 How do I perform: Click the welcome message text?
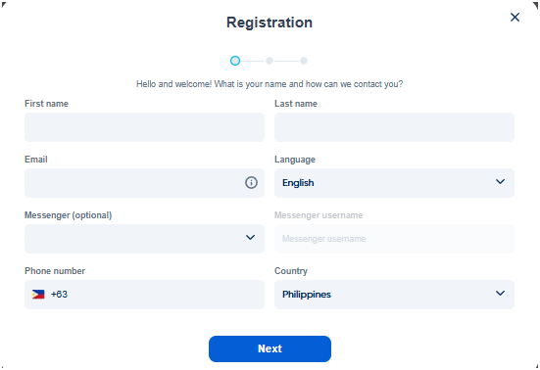tap(270, 84)
